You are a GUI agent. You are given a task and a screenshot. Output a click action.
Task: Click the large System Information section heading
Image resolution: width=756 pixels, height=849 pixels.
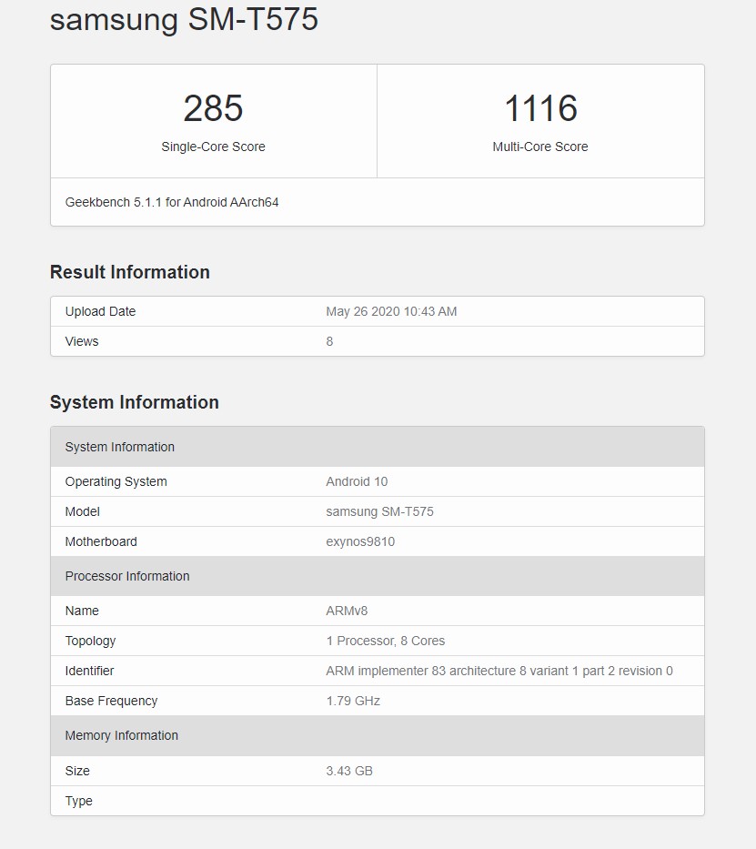pyautogui.click(x=135, y=402)
